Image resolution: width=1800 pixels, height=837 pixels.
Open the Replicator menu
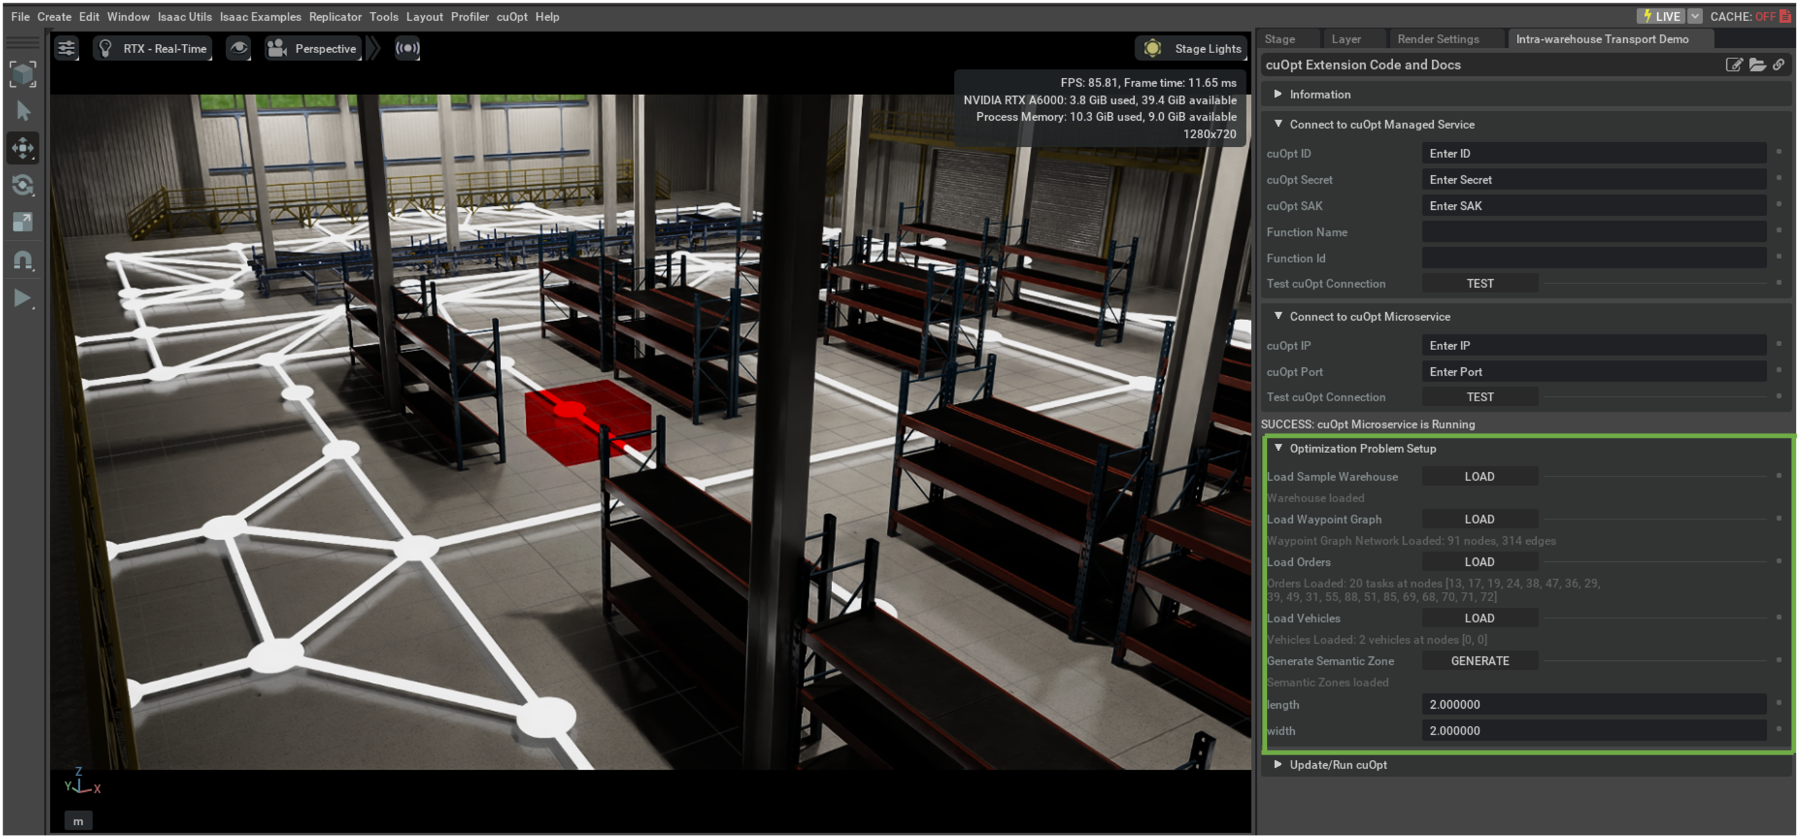(335, 16)
